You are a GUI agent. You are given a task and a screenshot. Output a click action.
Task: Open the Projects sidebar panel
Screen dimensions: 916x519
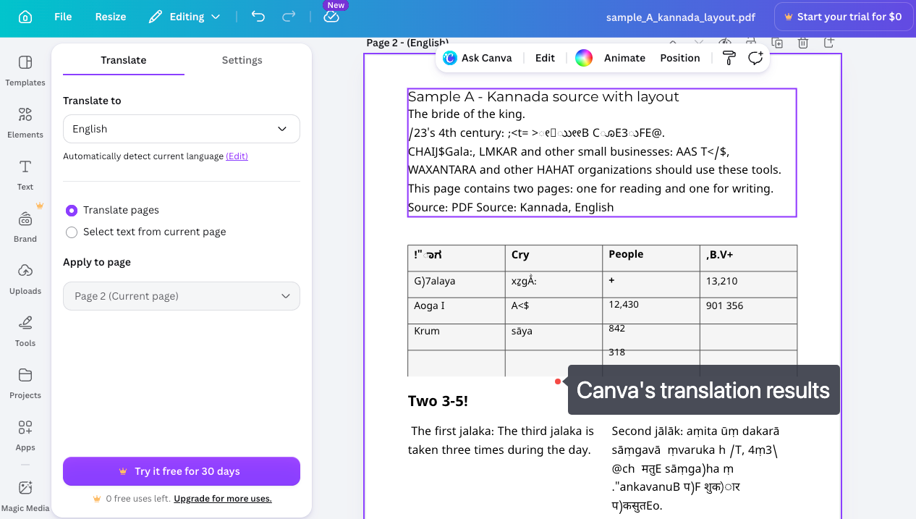pos(25,383)
